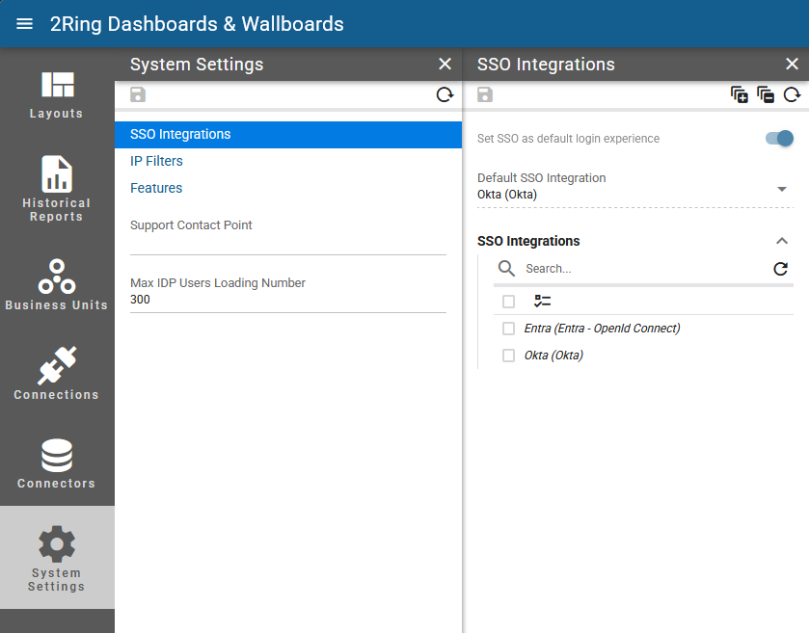Image resolution: width=809 pixels, height=633 pixels.
Task: Open Default SSO Integration dropdown
Action: [635, 189]
